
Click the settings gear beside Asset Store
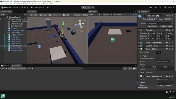[x=48, y=7]
